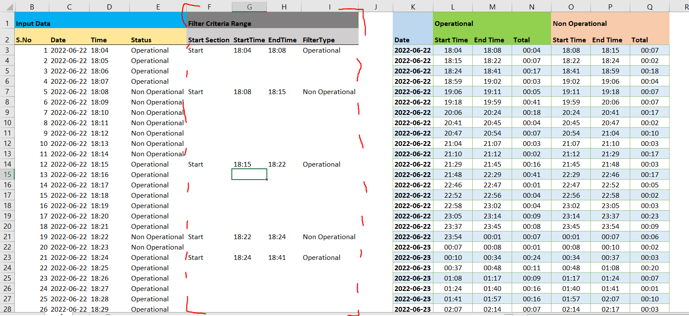Click the Select All corner triangle
The height and width of the screenshot is (316, 689).
click(x=7, y=7)
